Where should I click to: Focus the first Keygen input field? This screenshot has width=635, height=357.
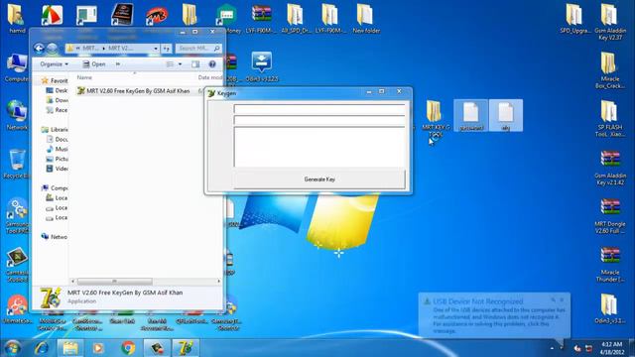(319, 109)
